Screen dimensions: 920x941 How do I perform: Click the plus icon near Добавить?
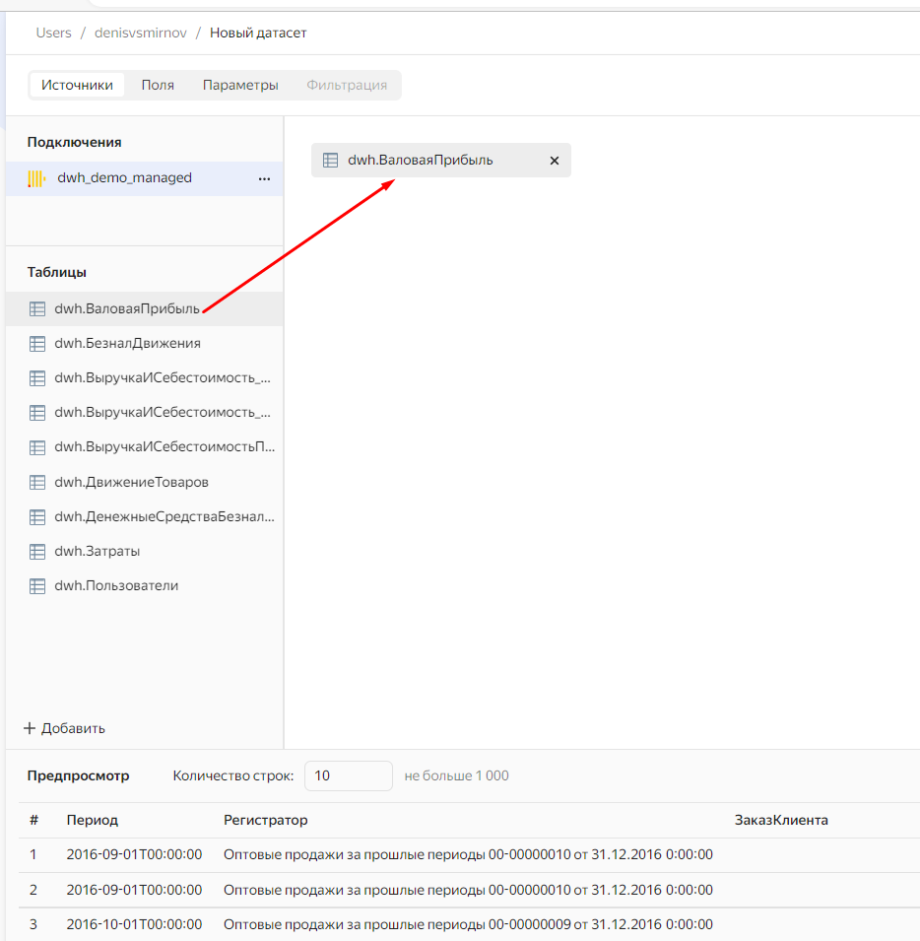(30, 728)
